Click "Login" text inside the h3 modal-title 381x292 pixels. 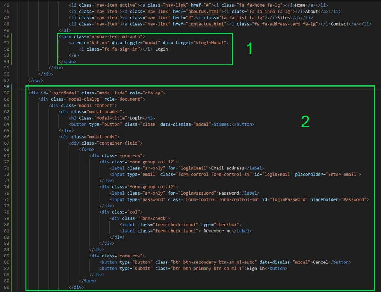point(136,118)
